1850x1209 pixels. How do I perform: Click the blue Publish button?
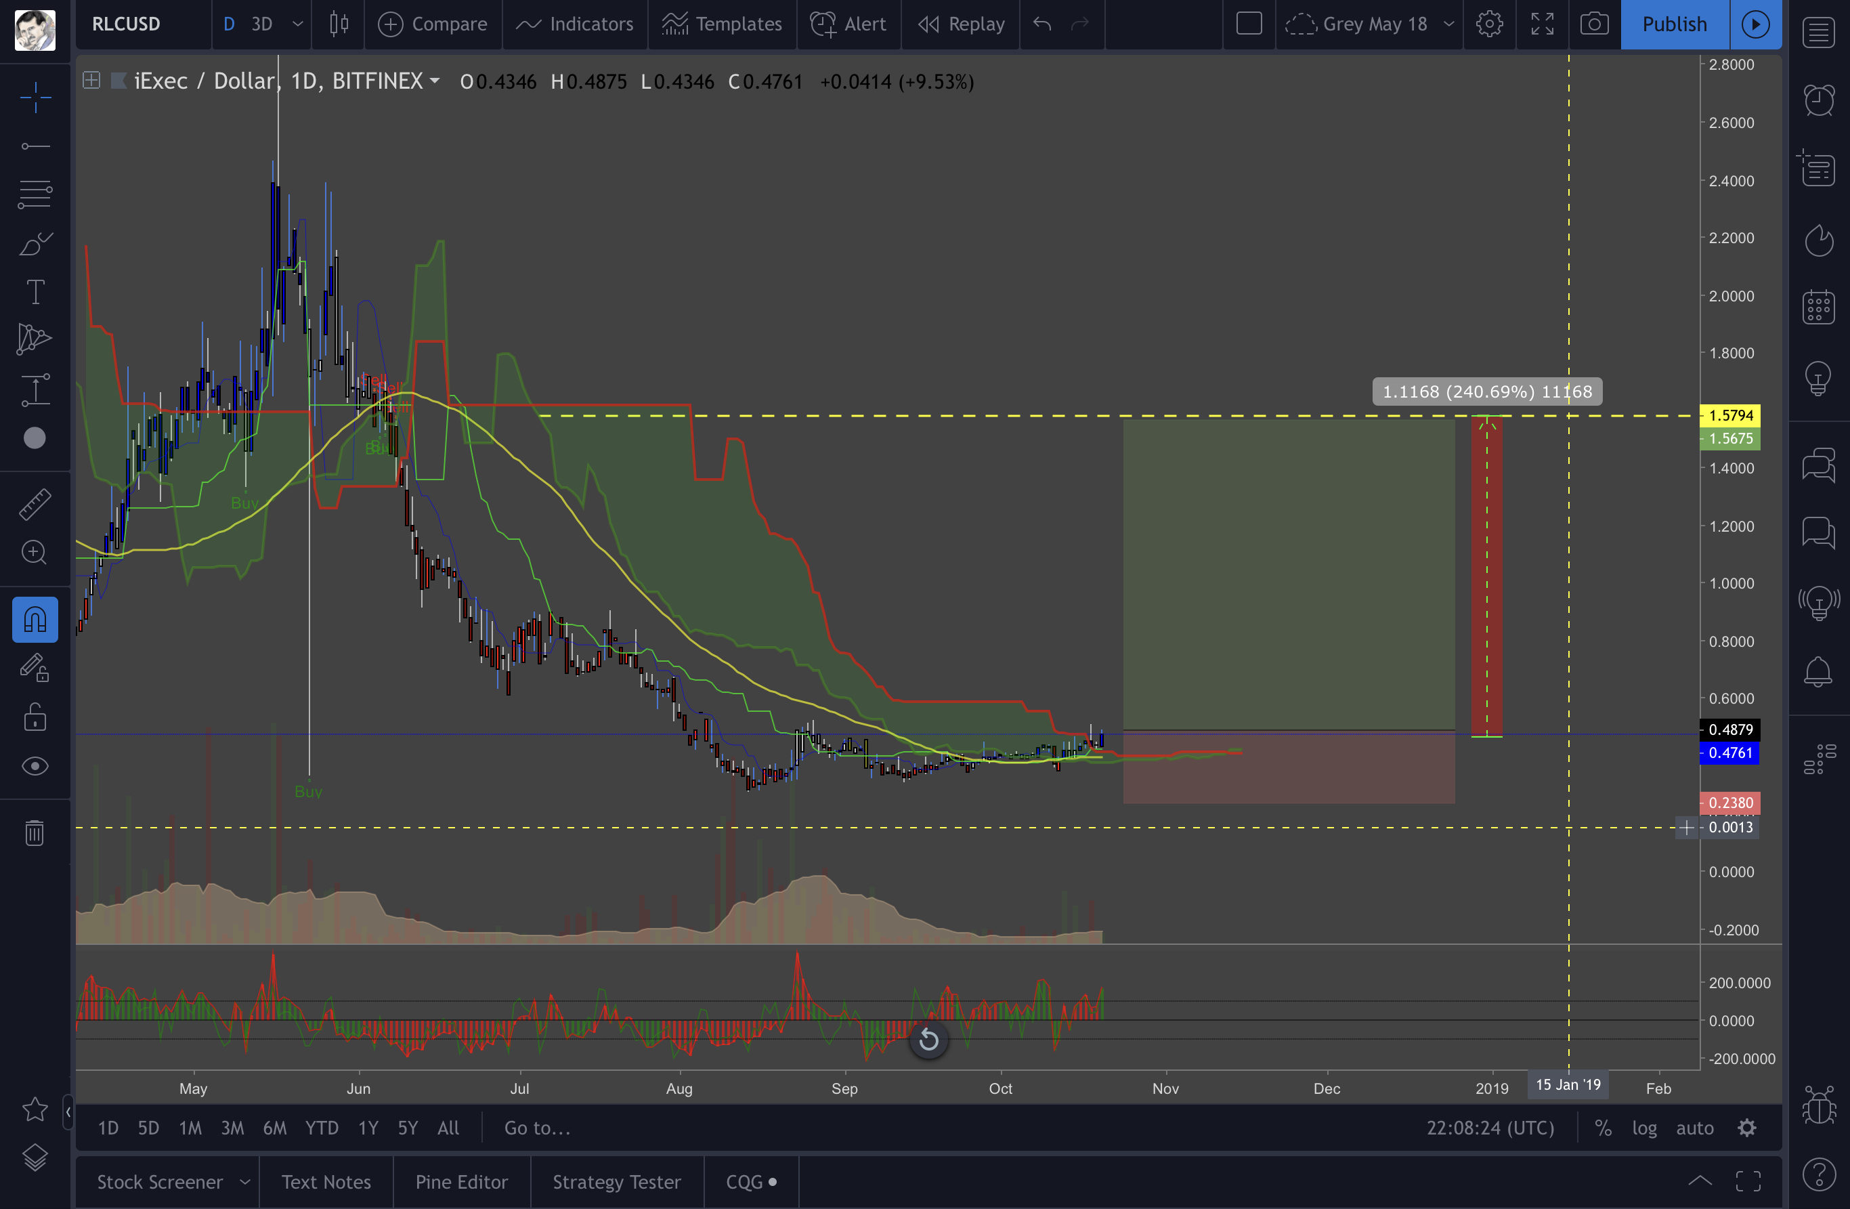[1675, 24]
